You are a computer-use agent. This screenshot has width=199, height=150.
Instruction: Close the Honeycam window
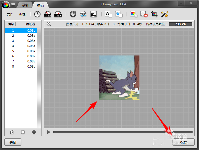click(x=191, y=3)
